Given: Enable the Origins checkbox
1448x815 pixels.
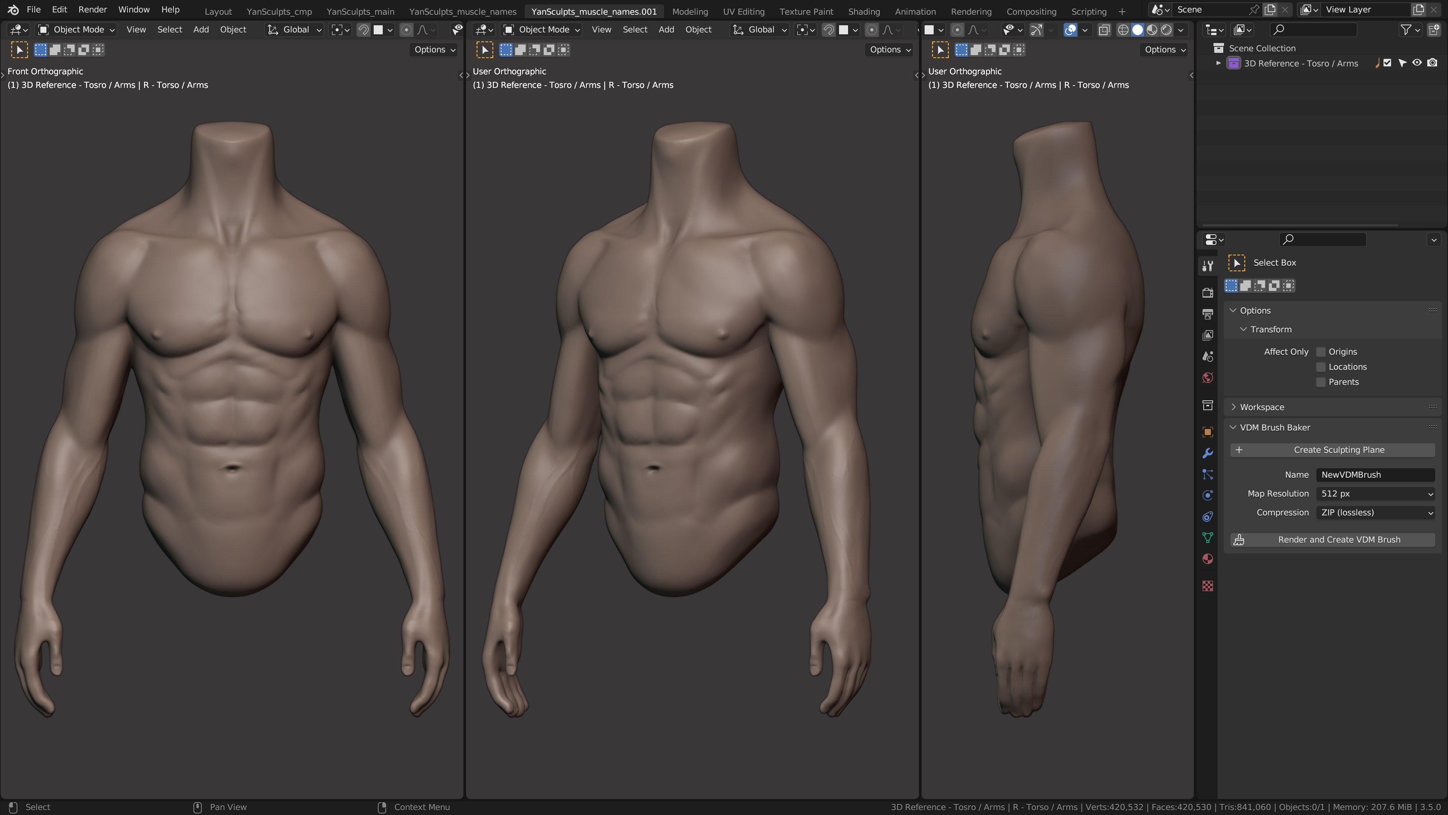Looking at the screenshot, I should [x=1321, y=352].
